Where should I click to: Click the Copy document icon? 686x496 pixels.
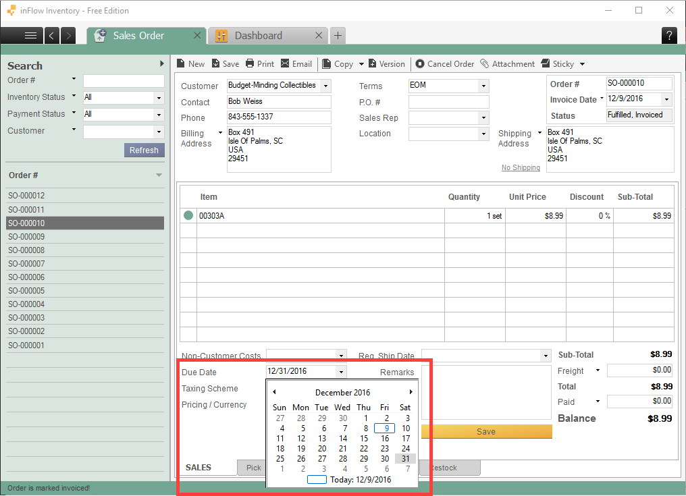coord(327,63)
